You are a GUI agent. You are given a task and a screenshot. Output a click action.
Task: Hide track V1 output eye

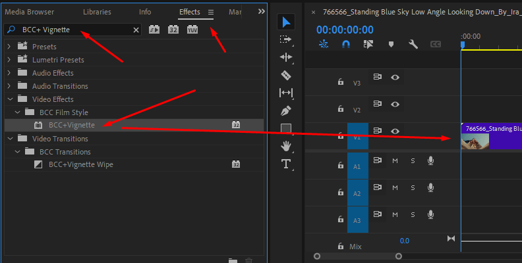(x=395, y=131)
